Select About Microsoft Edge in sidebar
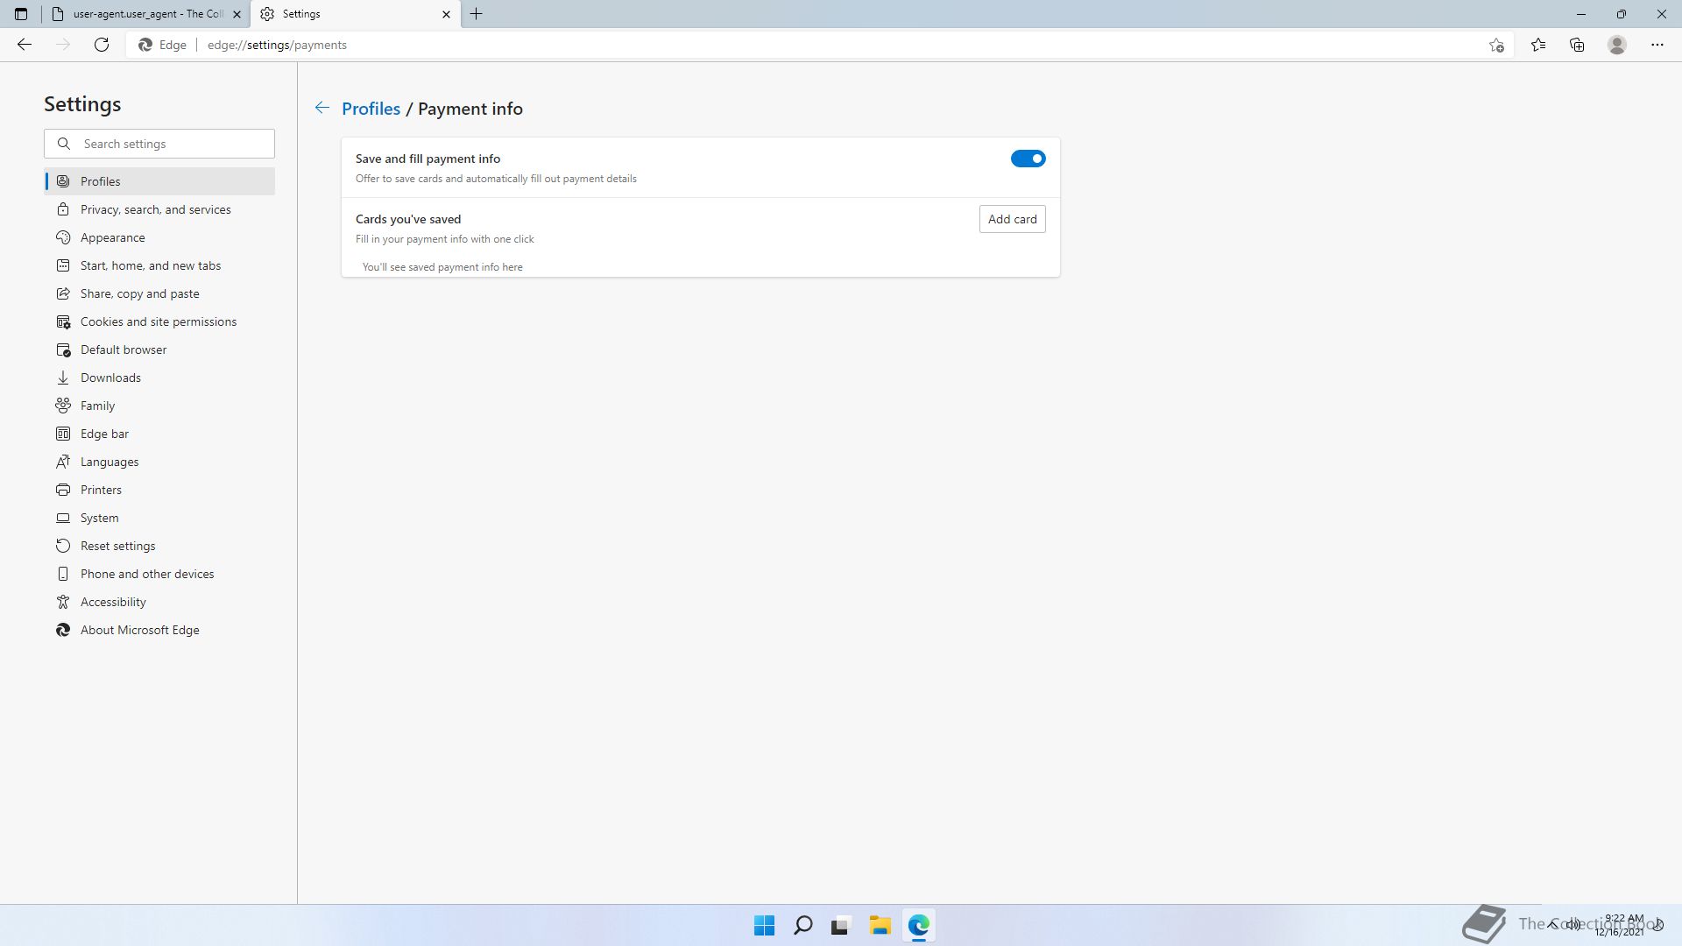 [139, 630]
